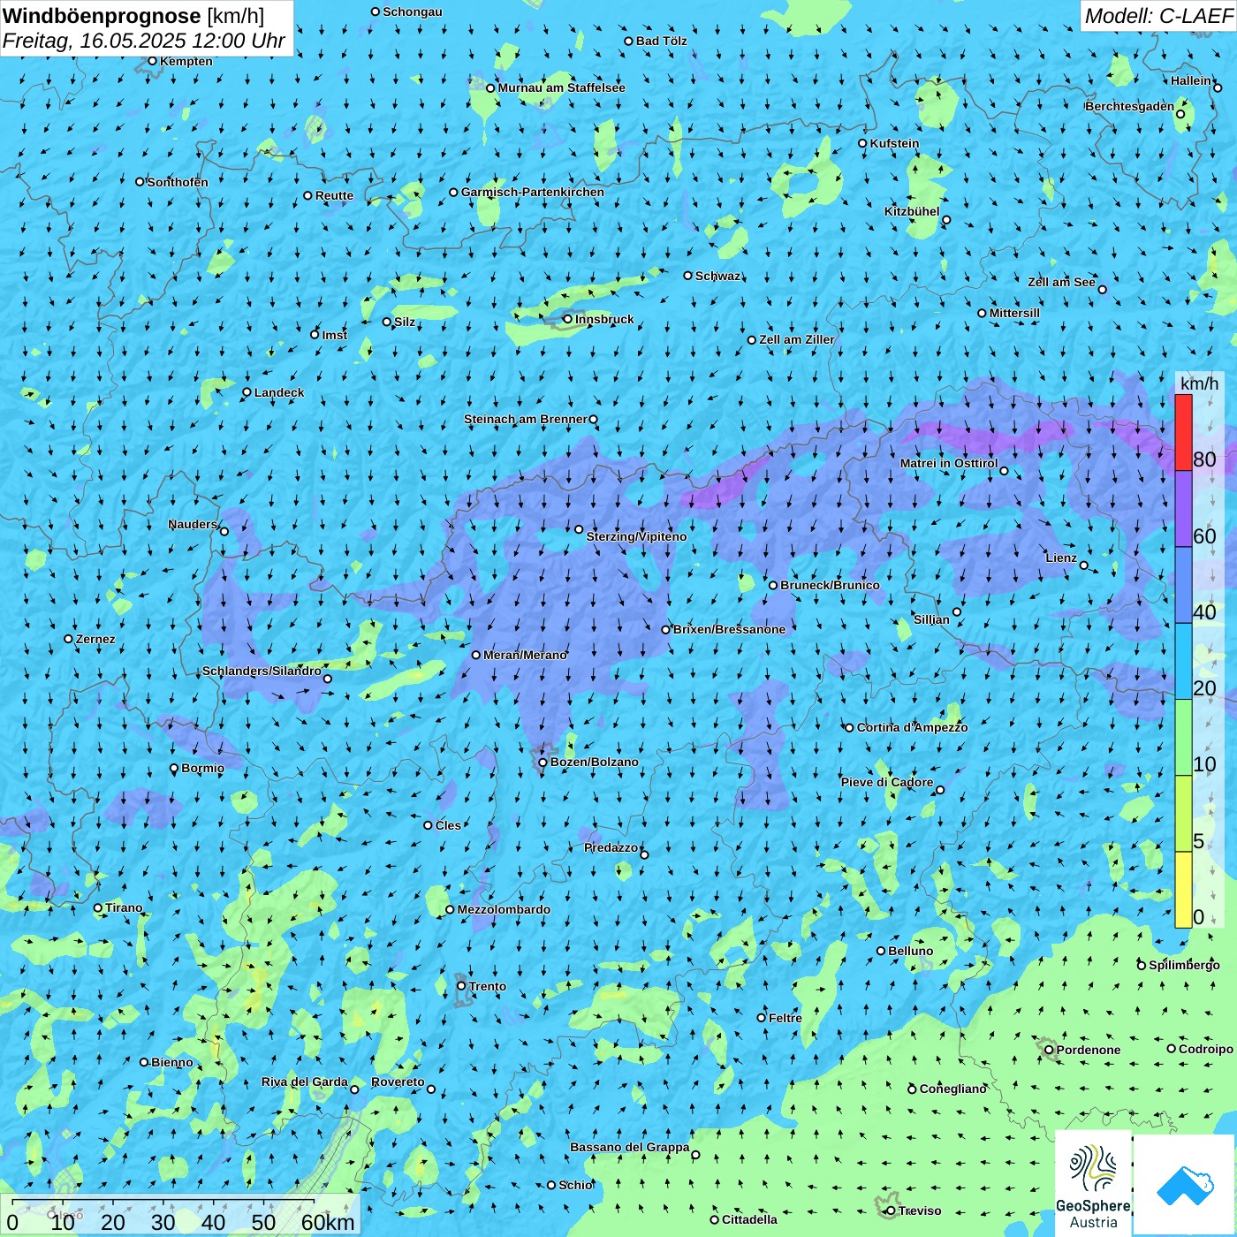This screenshot has width=1237, height=1237.
Task: Click the Rovereto label
Action: click(398, 1081)
